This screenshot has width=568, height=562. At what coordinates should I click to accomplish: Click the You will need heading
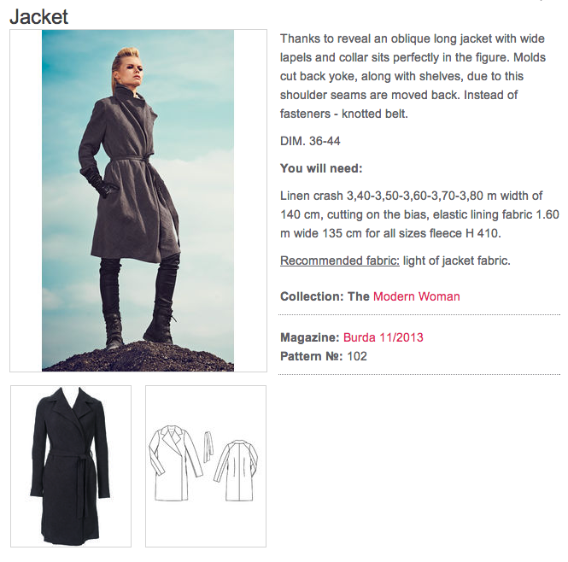point(321,168)
